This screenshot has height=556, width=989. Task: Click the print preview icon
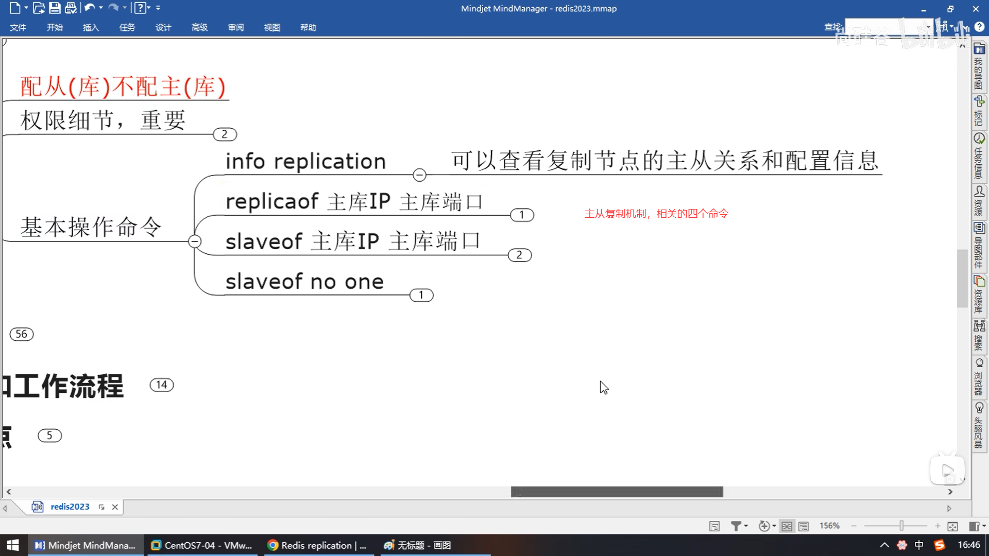pyautogui.click(x=71, y=8)
